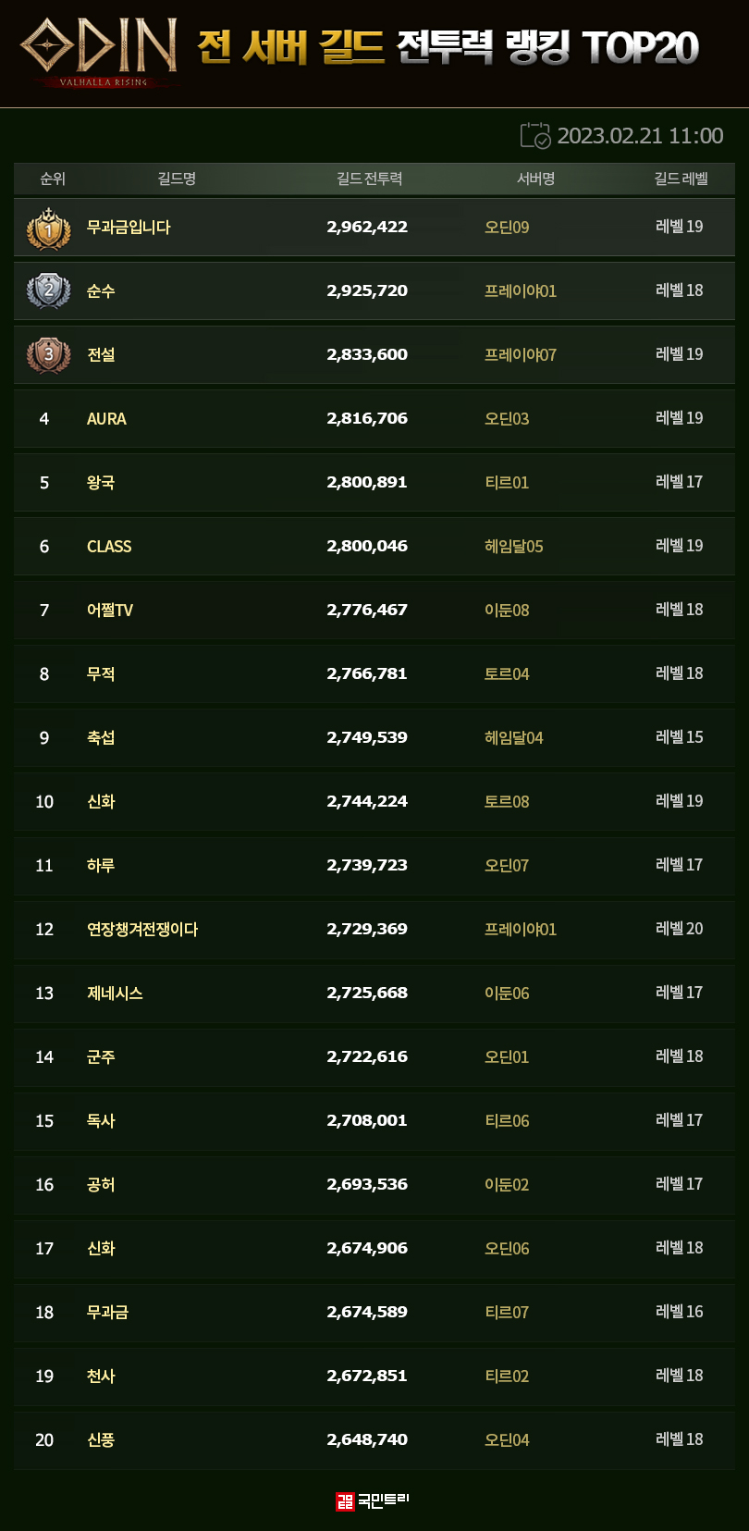Click the 길드명 column header
The width and height of the screenshot is (749, 1531).
[177, 179]
